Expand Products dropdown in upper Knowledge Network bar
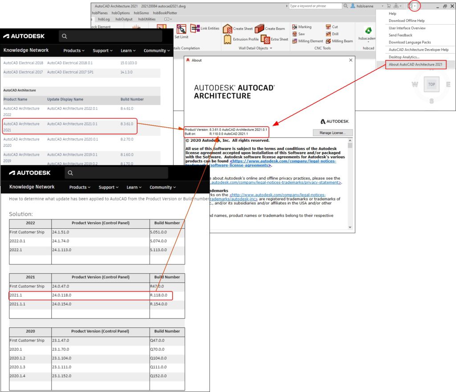 [x=74, y=50]
